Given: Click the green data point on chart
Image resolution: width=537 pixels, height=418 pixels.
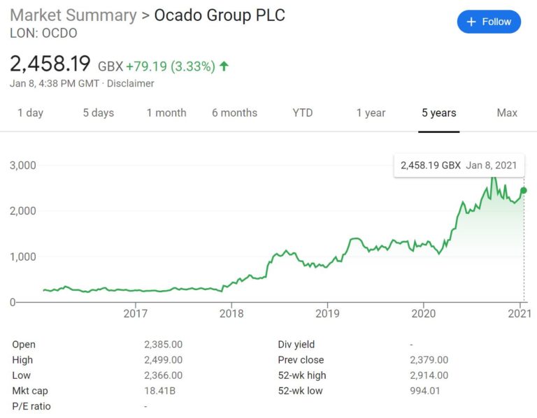Looking at the screenshot, I should pyautogui.click(x=524, y=191).
